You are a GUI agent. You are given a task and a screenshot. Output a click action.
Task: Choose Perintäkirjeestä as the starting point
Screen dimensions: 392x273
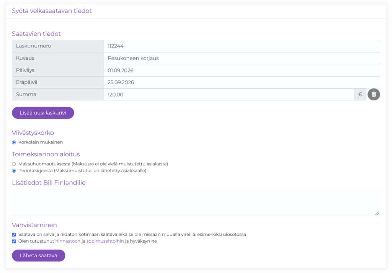point(14,171)
